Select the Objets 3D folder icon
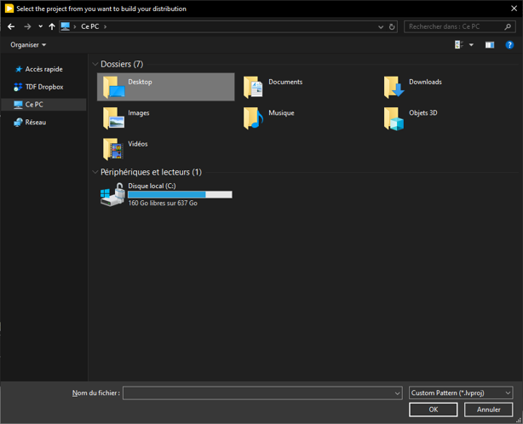 394,118
